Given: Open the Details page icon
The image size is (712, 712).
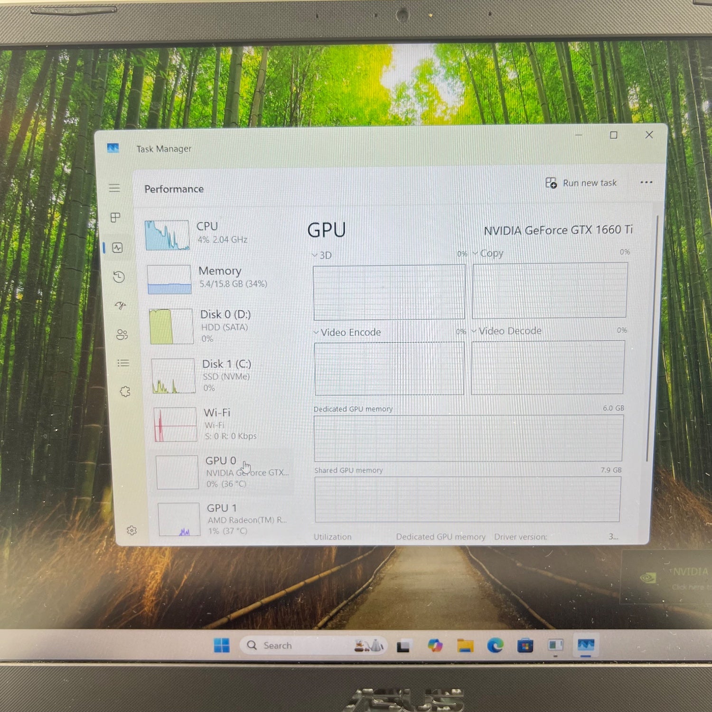Looking at the screenshot, I should 123,363.
